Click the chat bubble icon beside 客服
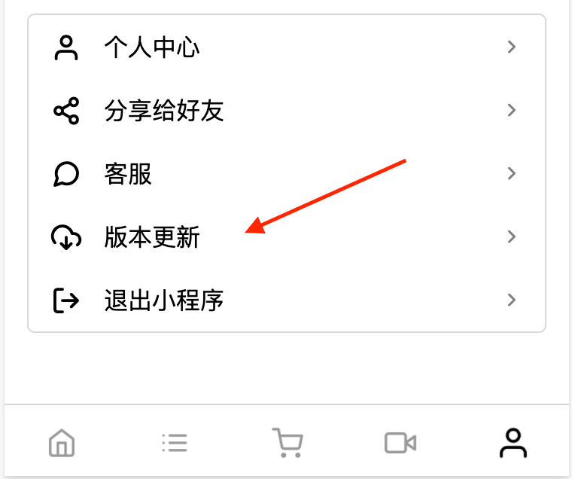The height and width of the screenshot is (479, 572). pyautogui.click(x=66, y=174)
